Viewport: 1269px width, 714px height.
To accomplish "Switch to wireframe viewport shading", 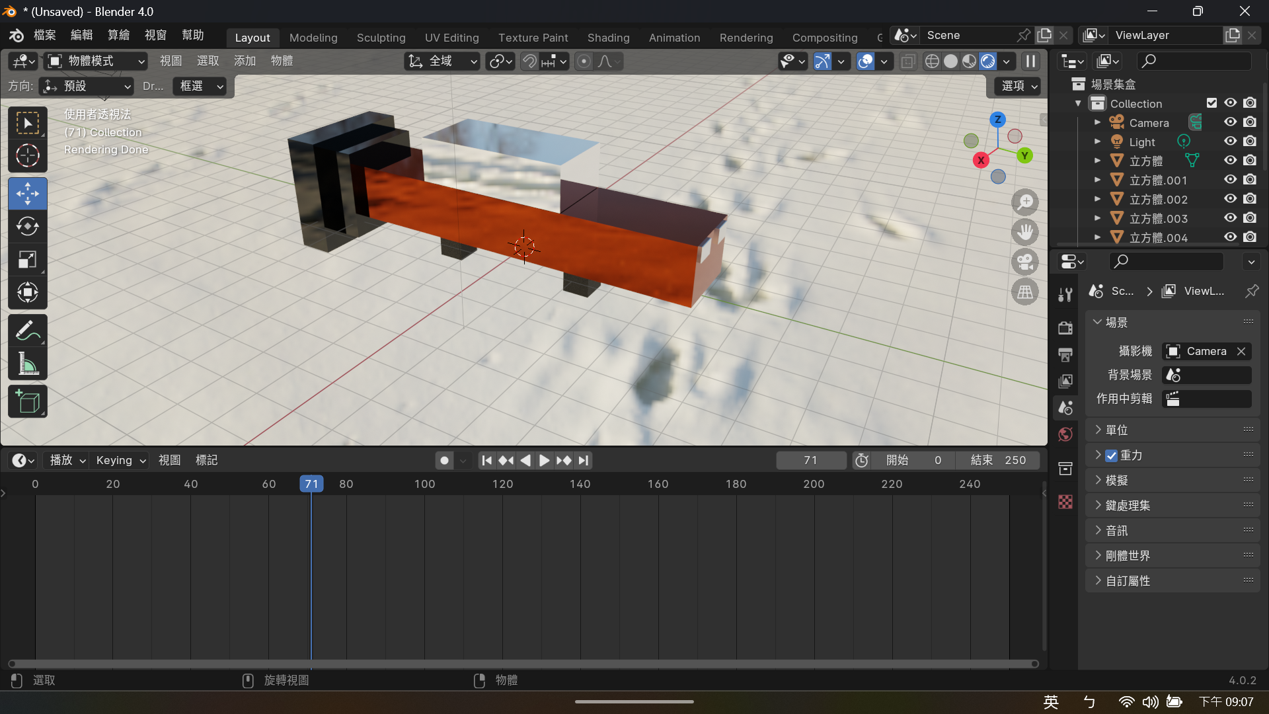I will click(x=932, y=61).
